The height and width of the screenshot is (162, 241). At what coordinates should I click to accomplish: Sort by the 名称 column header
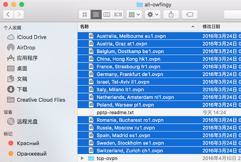(x=84, y=27)
